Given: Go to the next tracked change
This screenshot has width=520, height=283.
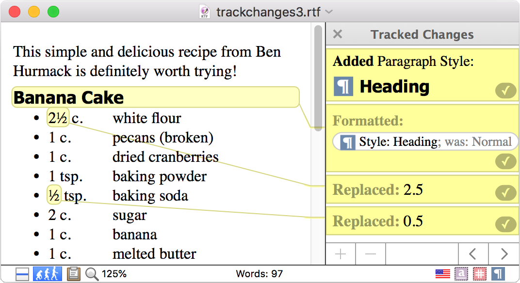Looking at the screenshot, I should (504, 254).
